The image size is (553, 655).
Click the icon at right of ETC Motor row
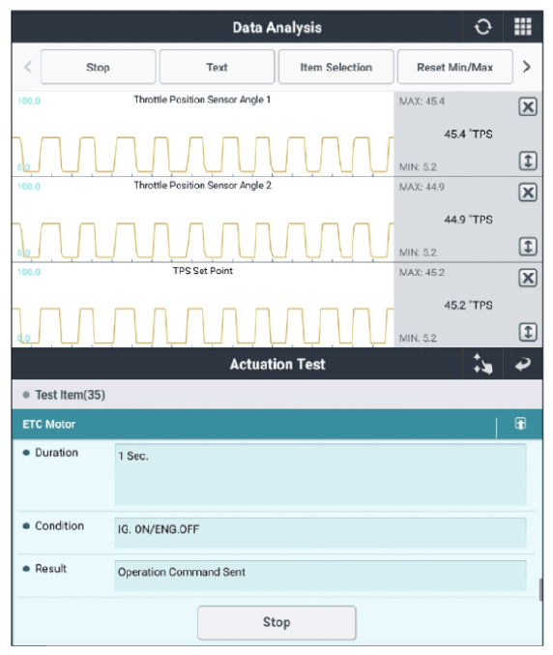point(520,424)
